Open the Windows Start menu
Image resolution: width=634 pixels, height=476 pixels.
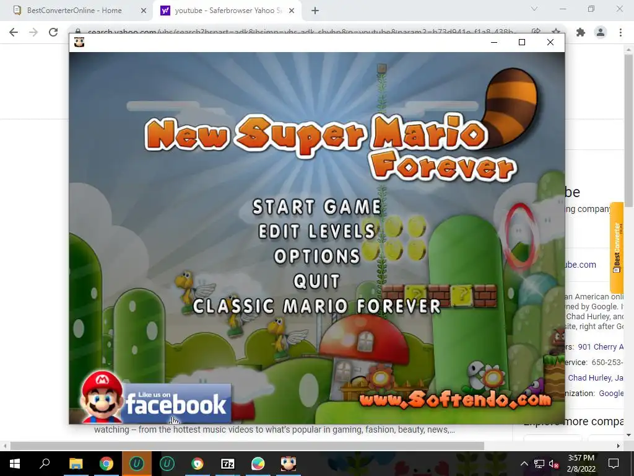click(x=15, y=464)
